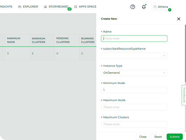Click the Apps Space grid icon
The image size is (186, 140).
[76, 7]
